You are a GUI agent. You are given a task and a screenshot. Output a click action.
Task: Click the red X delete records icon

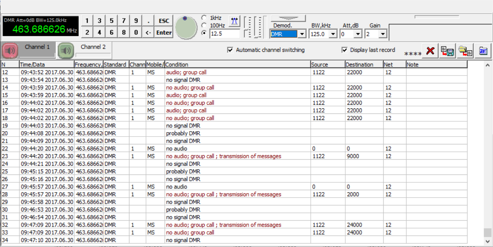pyautogui.click(x=430, y=51)
